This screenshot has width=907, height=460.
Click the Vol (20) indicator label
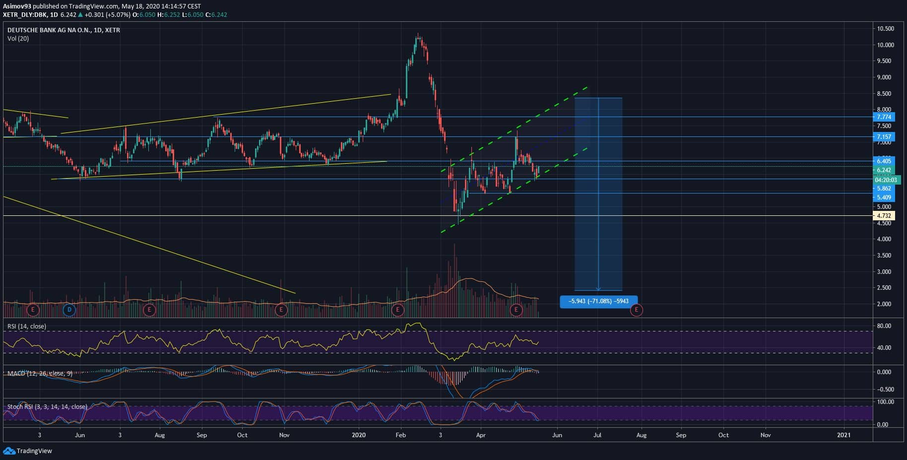pos(18,39)
